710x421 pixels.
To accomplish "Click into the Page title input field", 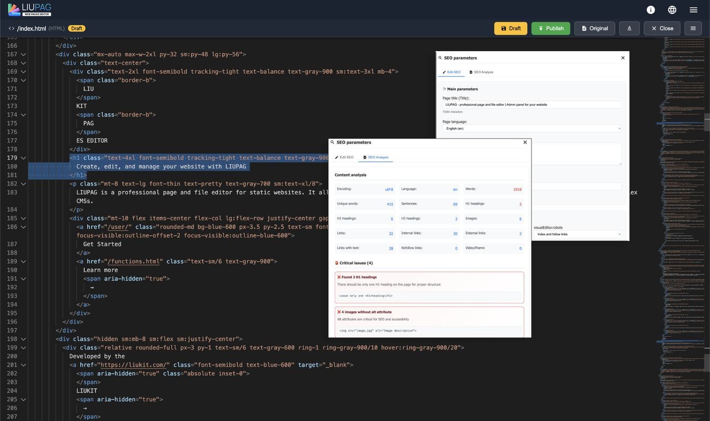I will pyautogui.click(x=531, y=104).
